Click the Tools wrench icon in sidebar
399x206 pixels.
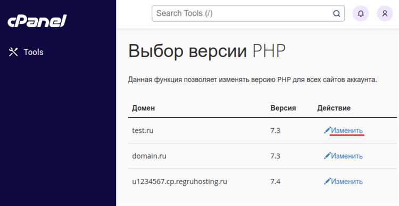coord(13,52)
